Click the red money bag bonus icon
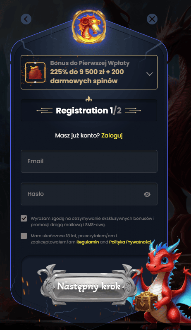The height and width of the screenshot is (330, 191). click(35, 72)
